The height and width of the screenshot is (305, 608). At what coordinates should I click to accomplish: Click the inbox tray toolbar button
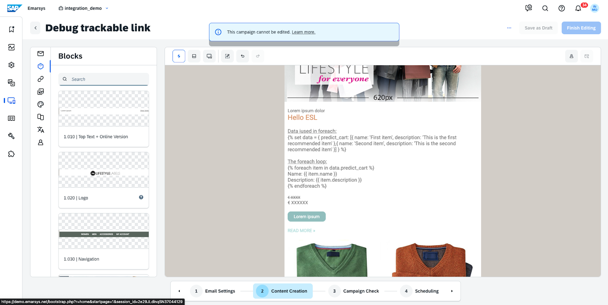(194, 56)
